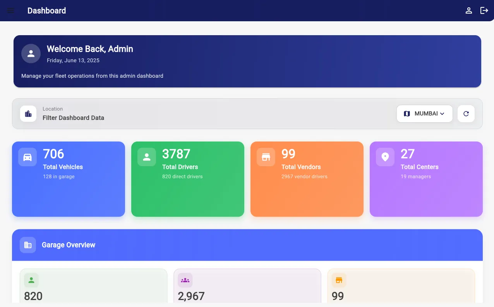The height and width of the screenshot is (307, 494).
Task: Click the Garage Overview heading
Action: [x=69, y=245]
